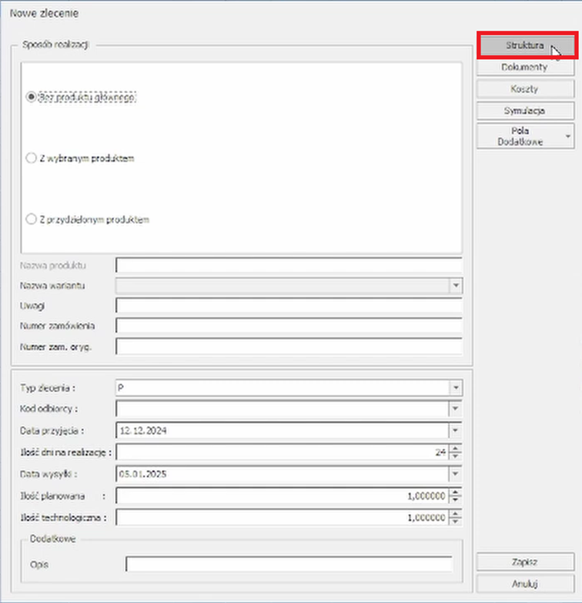Open the Koszty section
Viewport: 582px width, 603px height.
click(525, 89)
